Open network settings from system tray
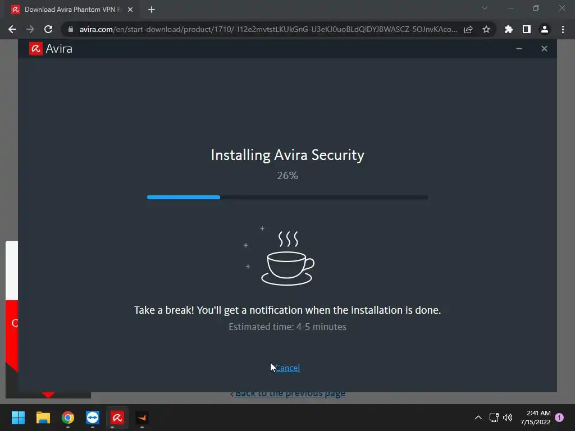Viewport: 575px width, 431px height. coord(494,418)
